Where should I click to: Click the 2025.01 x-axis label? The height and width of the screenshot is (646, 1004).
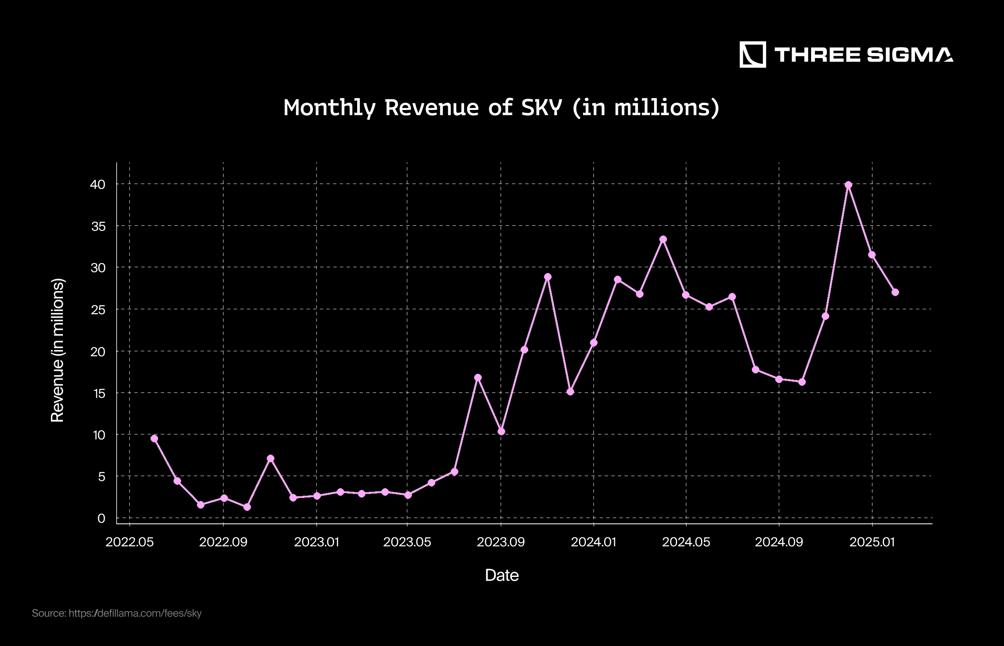[872, 542]
